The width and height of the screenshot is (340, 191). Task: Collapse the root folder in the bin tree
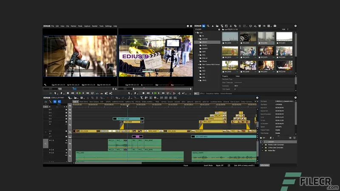click(196, 33)
